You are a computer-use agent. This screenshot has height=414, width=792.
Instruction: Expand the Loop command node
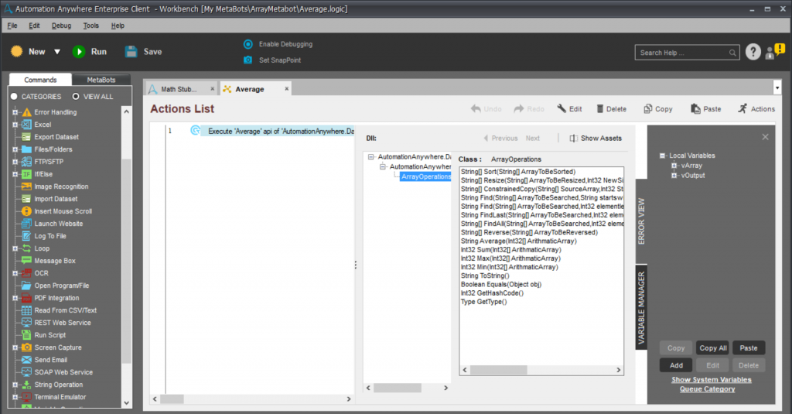(x=15, y=248)
